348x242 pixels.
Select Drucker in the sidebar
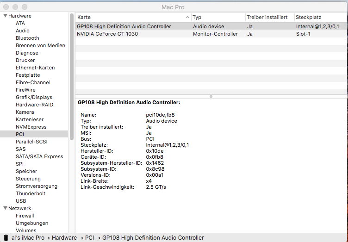[x=25, y=60]
